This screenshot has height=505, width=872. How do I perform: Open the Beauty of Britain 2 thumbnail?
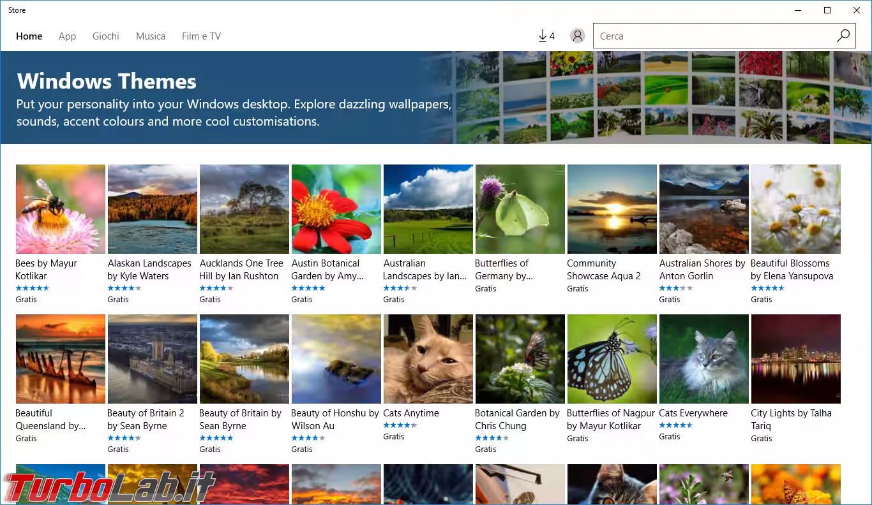coord(153,359)
